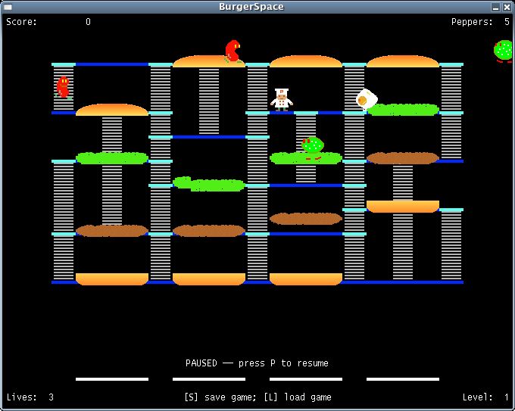Click the meat patty in the far-right column
515x411 pixels.
[x=403, y=158]
